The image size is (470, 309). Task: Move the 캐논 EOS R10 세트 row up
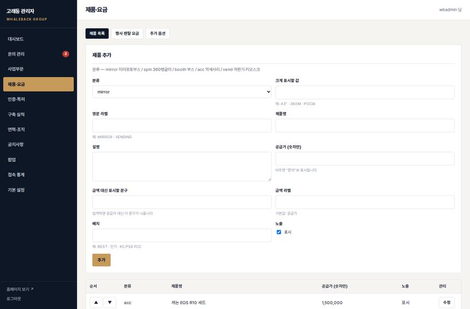tap(96, 302)
